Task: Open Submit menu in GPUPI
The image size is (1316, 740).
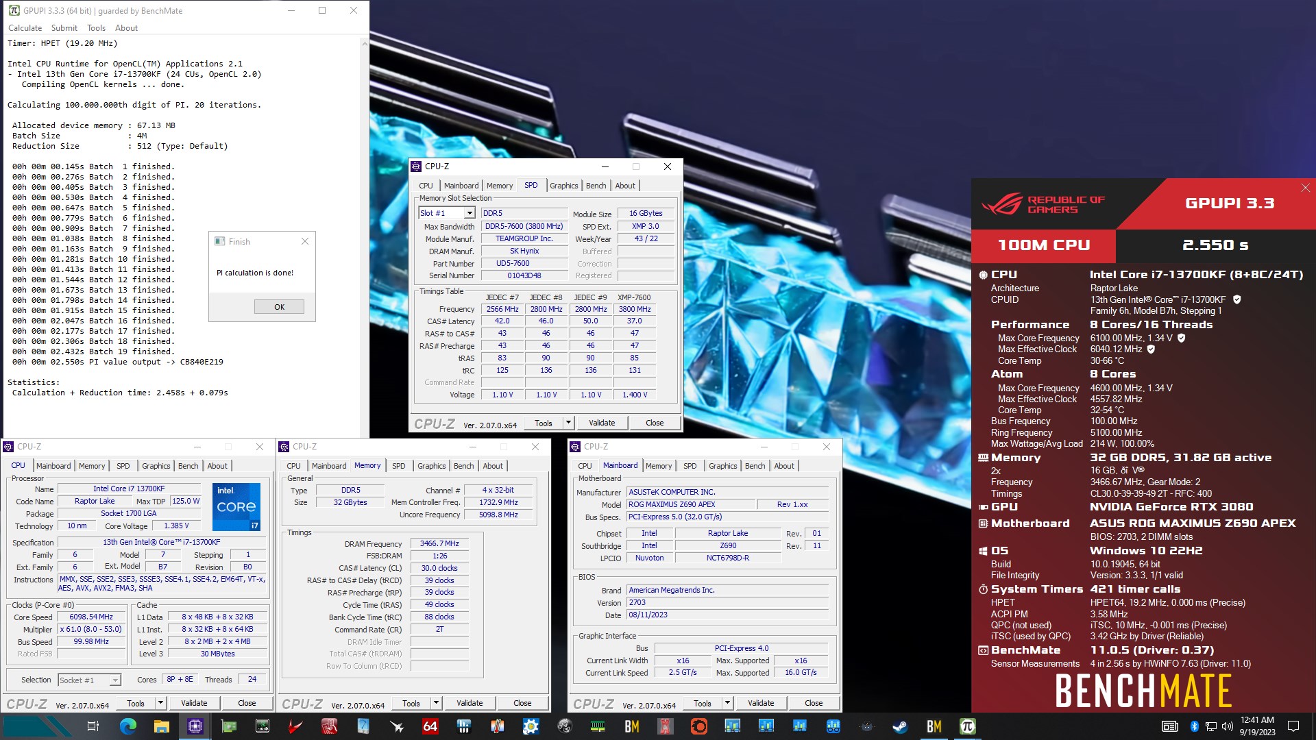Action: coord(64,28)
